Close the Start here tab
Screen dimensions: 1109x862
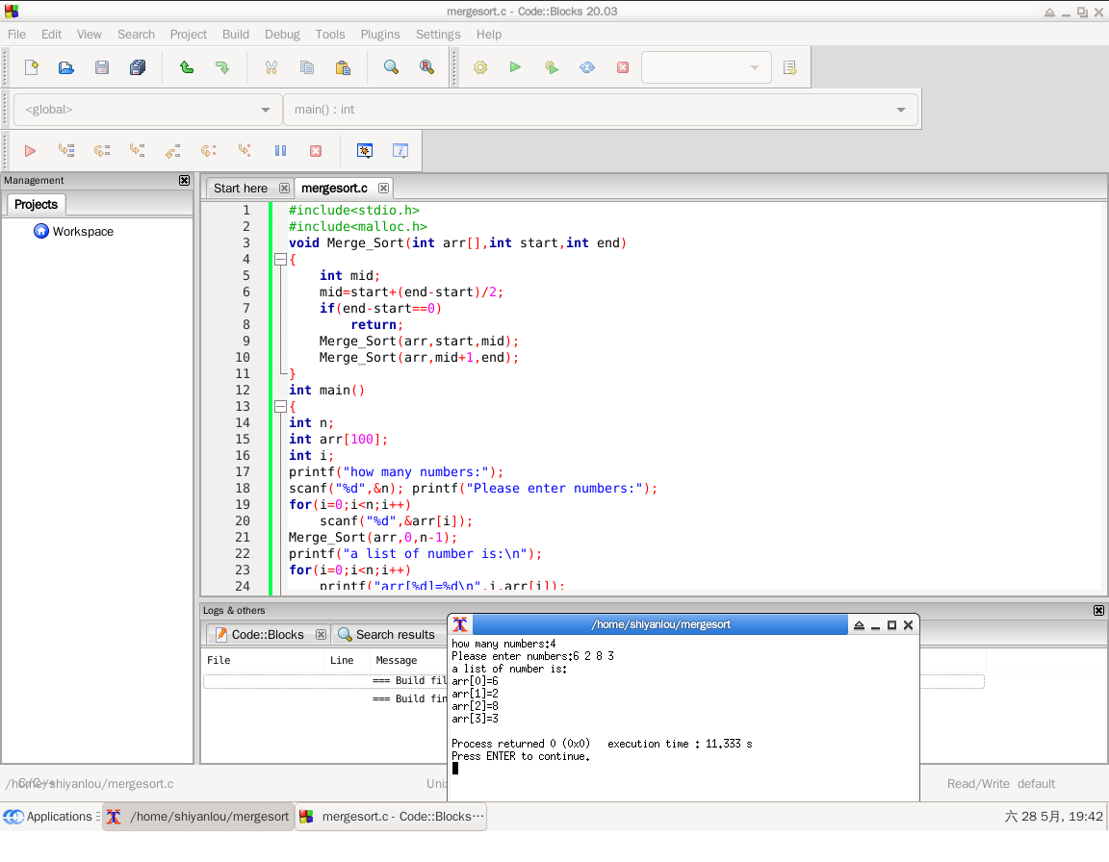click(284, 188)
